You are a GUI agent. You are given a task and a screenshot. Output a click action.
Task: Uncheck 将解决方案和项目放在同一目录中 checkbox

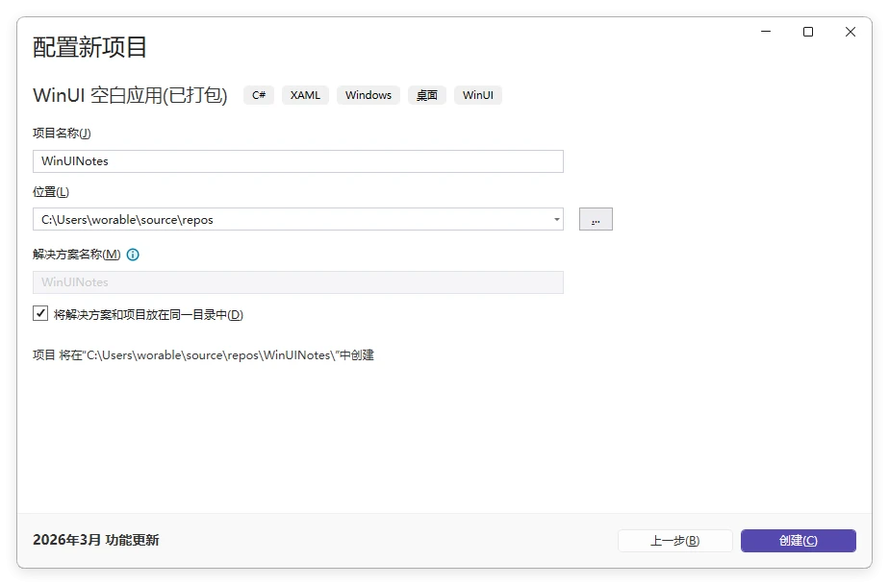coord(40,313)
